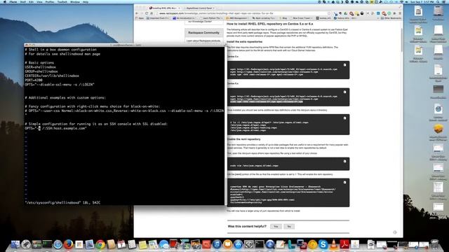The image size is (449, 252).
Task: Copy the remi repo config code block
Action: [x=344, y=182]
